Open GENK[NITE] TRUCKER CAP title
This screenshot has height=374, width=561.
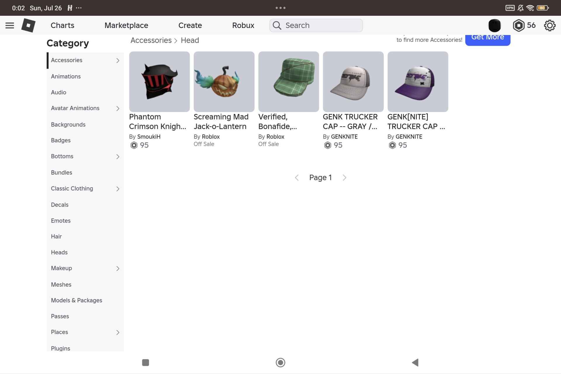(416, 122)
